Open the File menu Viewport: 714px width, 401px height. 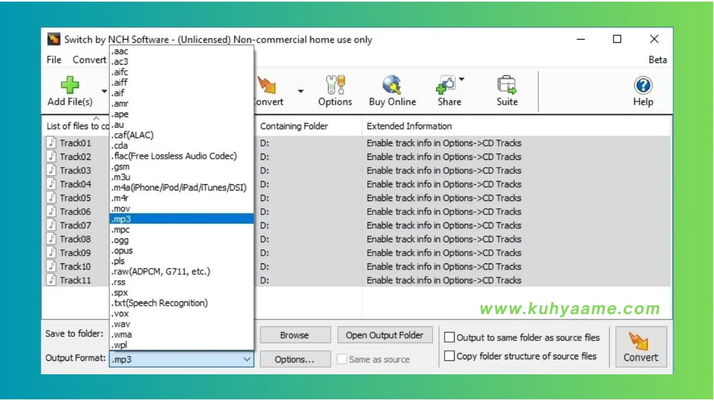click(54, 60)
